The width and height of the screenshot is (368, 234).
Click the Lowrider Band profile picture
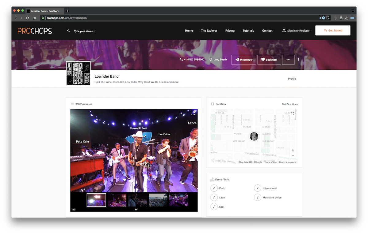pyautogui.click(x=78, y=73)
